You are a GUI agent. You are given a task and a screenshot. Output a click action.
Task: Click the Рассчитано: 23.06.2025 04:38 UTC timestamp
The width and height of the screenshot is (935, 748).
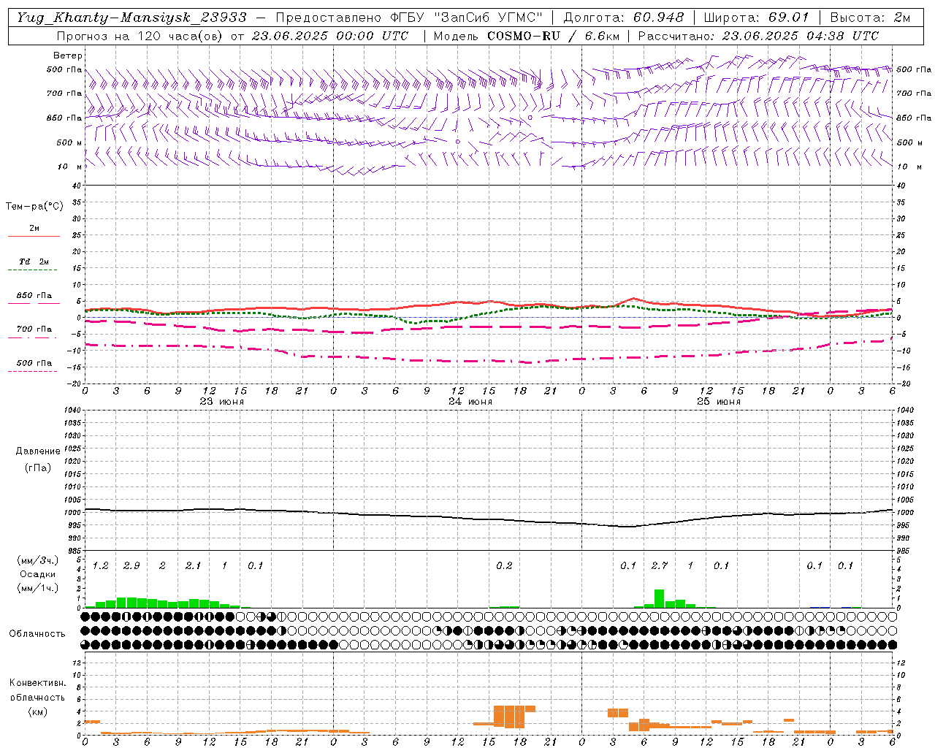[x=758, y=36]
